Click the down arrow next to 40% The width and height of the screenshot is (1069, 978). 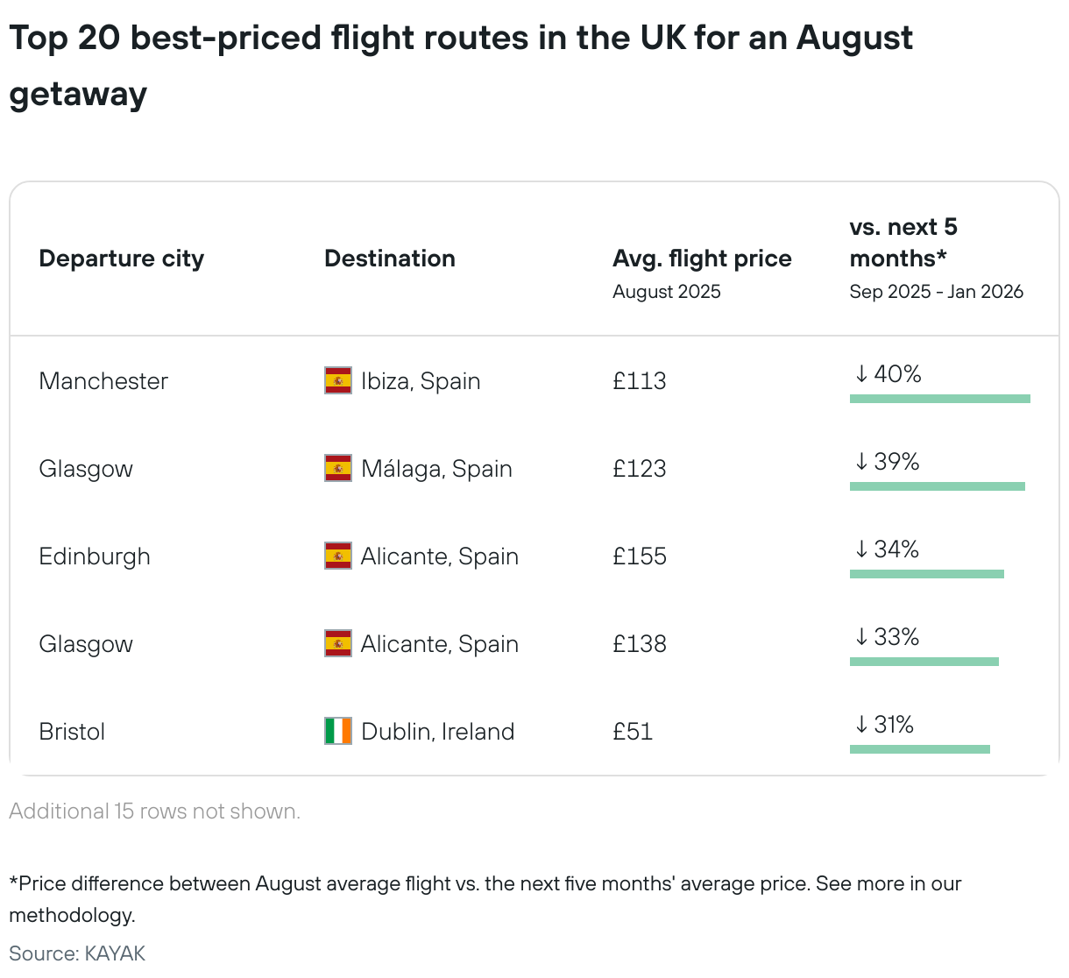861,374
